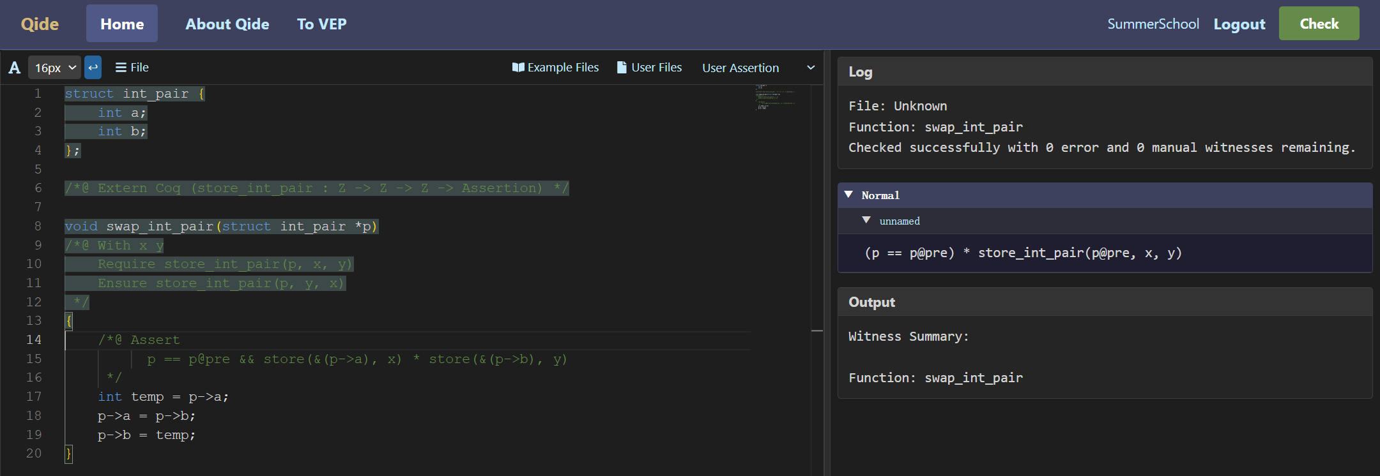Place cursor on temp declaration line
This screenshot has height=476, width=1380.
163,396
